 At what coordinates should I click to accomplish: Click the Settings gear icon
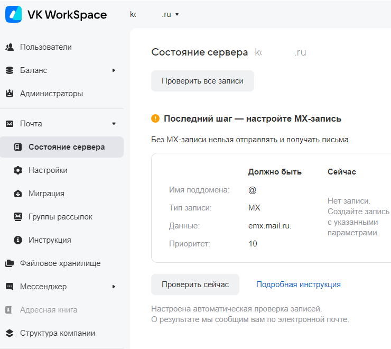click(18, 170)
